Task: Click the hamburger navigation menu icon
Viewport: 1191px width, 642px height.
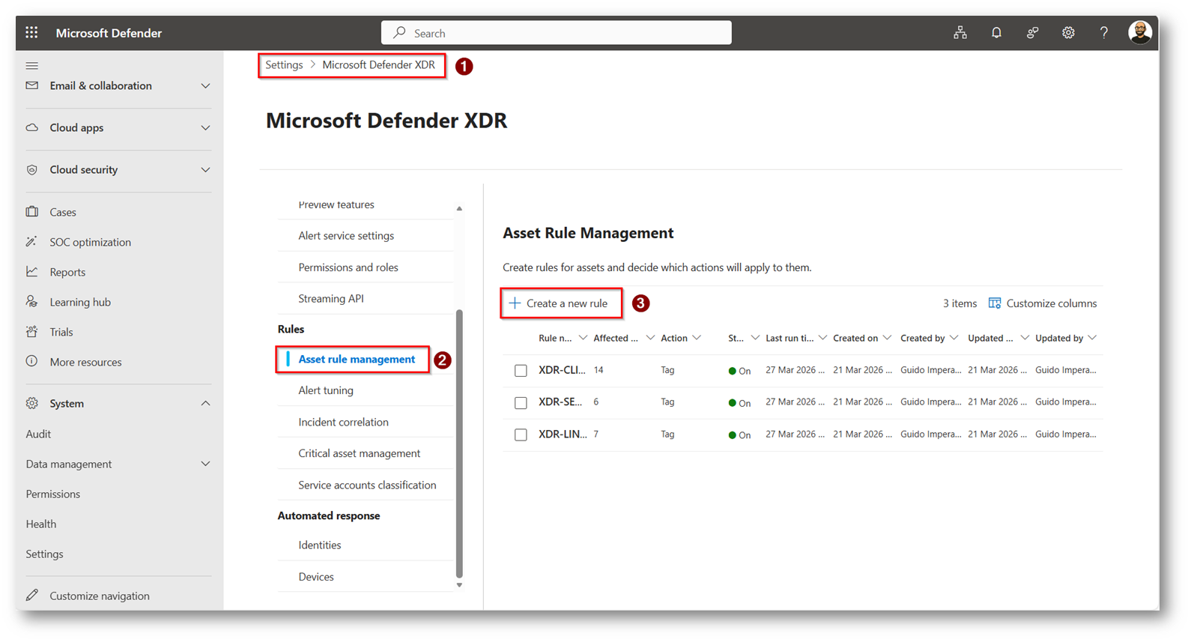Action: pyautogui.click(x=32, y=66)
